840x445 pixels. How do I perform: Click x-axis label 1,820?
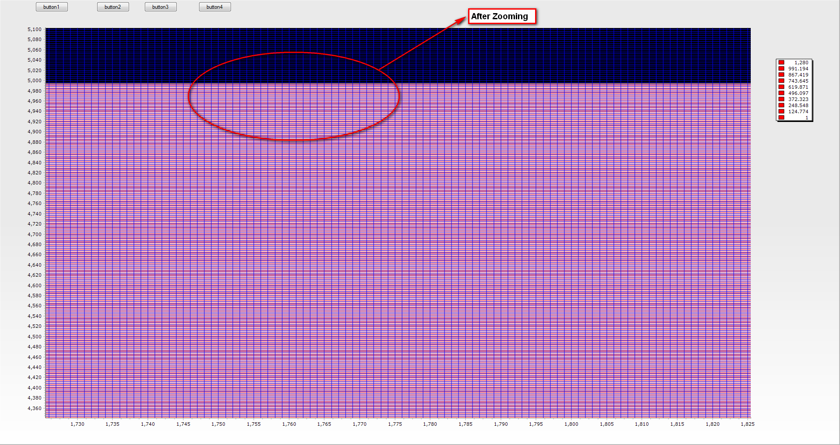[713, 424]
